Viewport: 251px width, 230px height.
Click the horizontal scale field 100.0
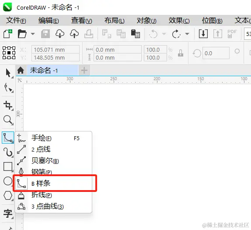(155, 50)
